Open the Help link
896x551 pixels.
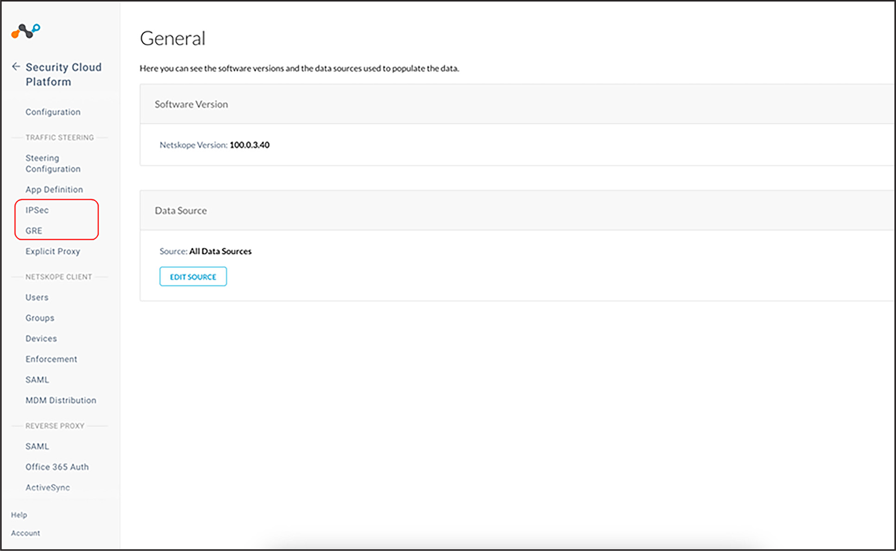[19, 515]
